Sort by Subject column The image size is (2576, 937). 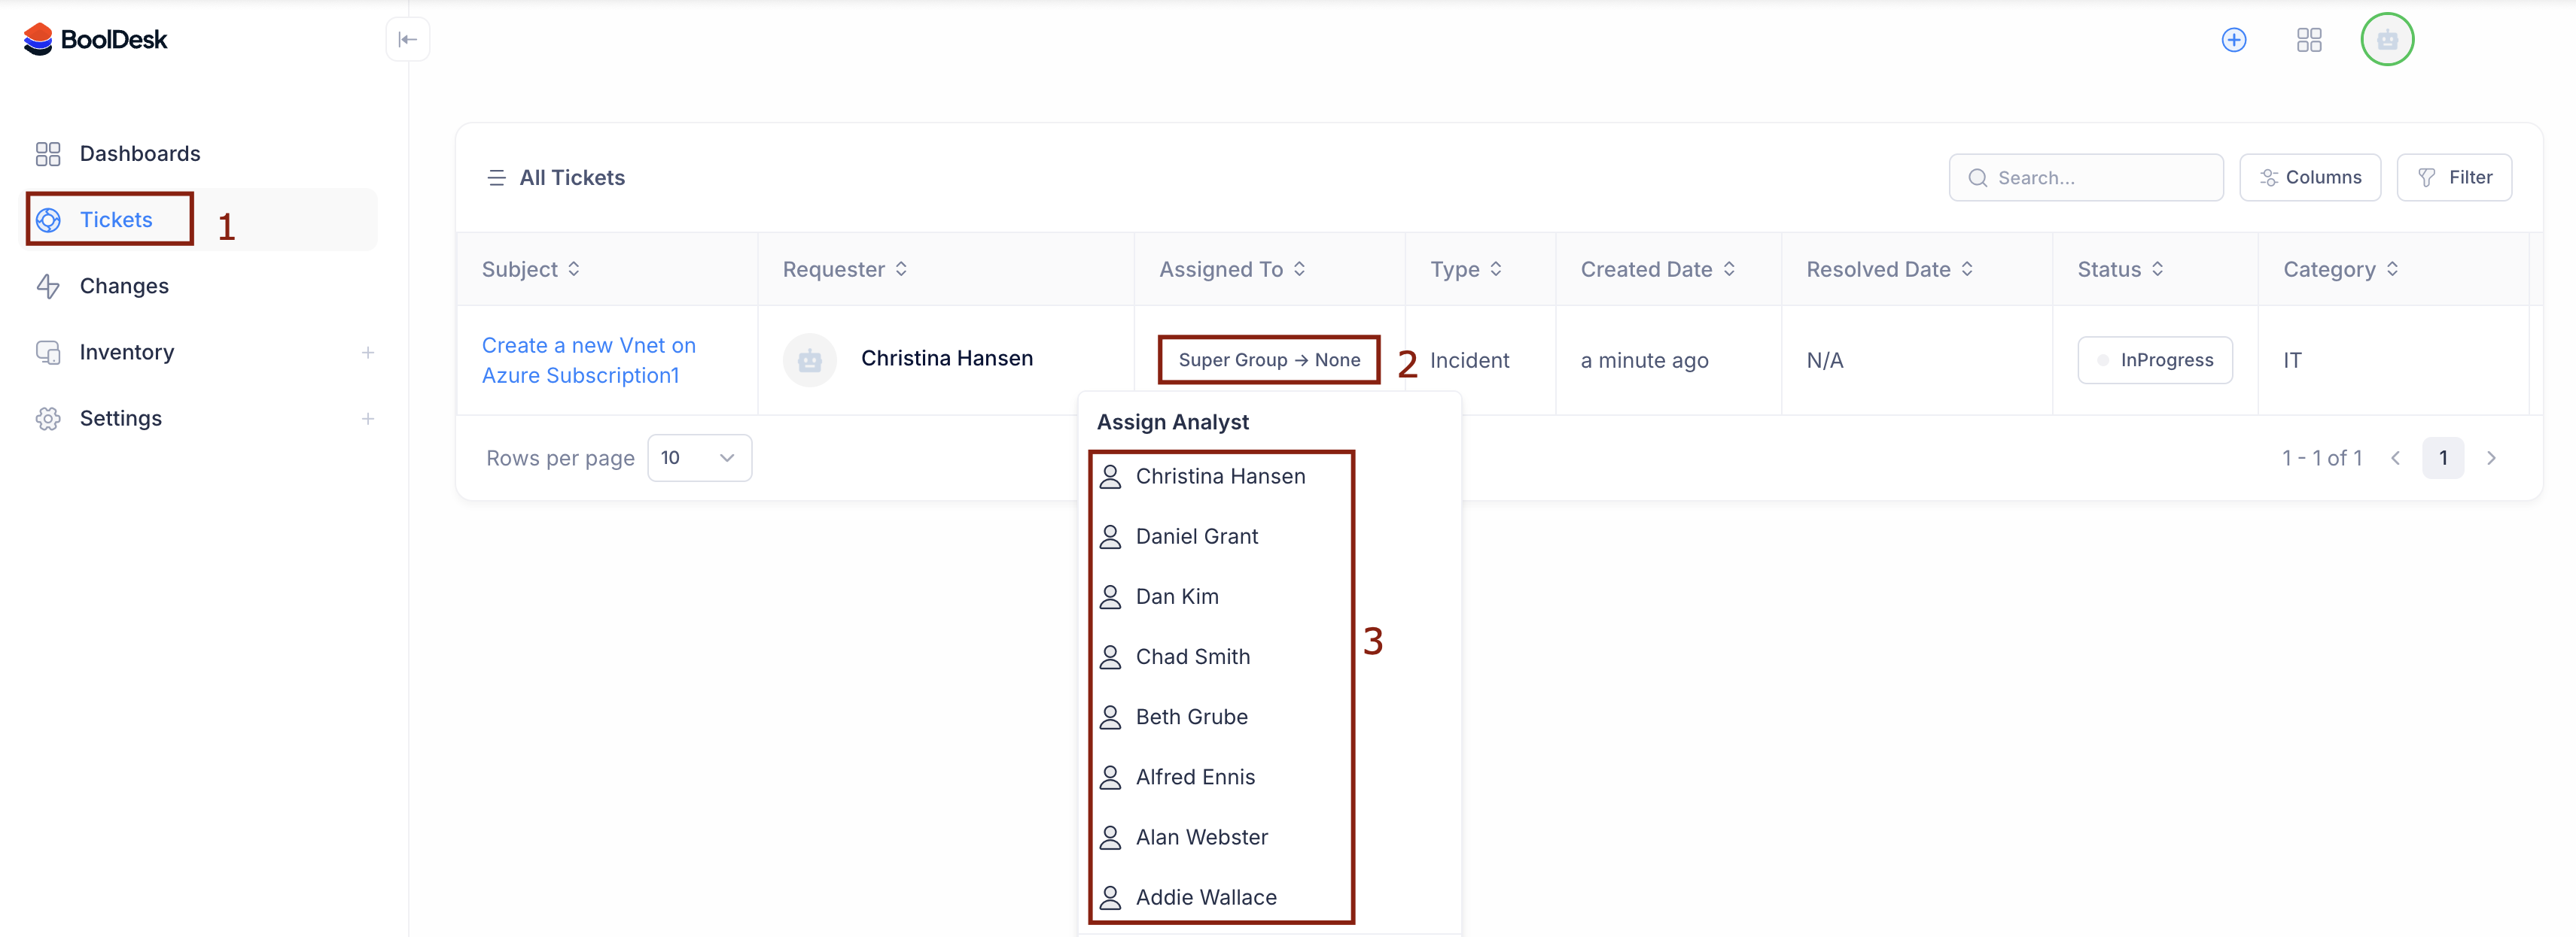coord(573,268)
